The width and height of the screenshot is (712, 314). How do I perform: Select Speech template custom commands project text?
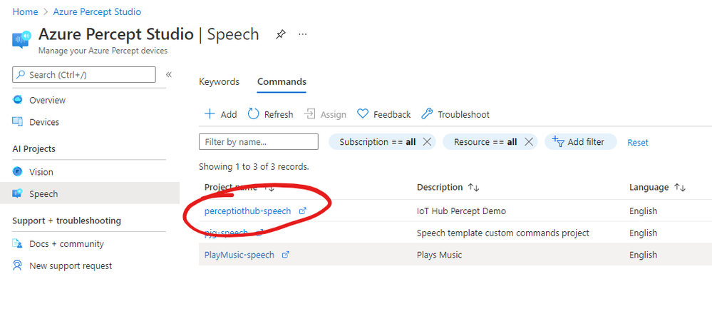pyautogui.click(x=503, y=233)
